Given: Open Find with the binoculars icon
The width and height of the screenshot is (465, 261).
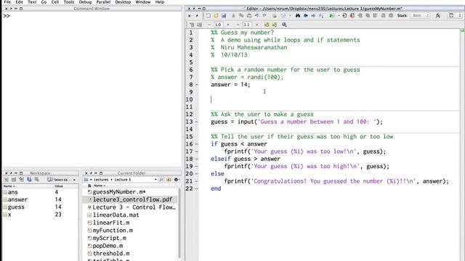Looking at the screenshot, I should 298,16.
